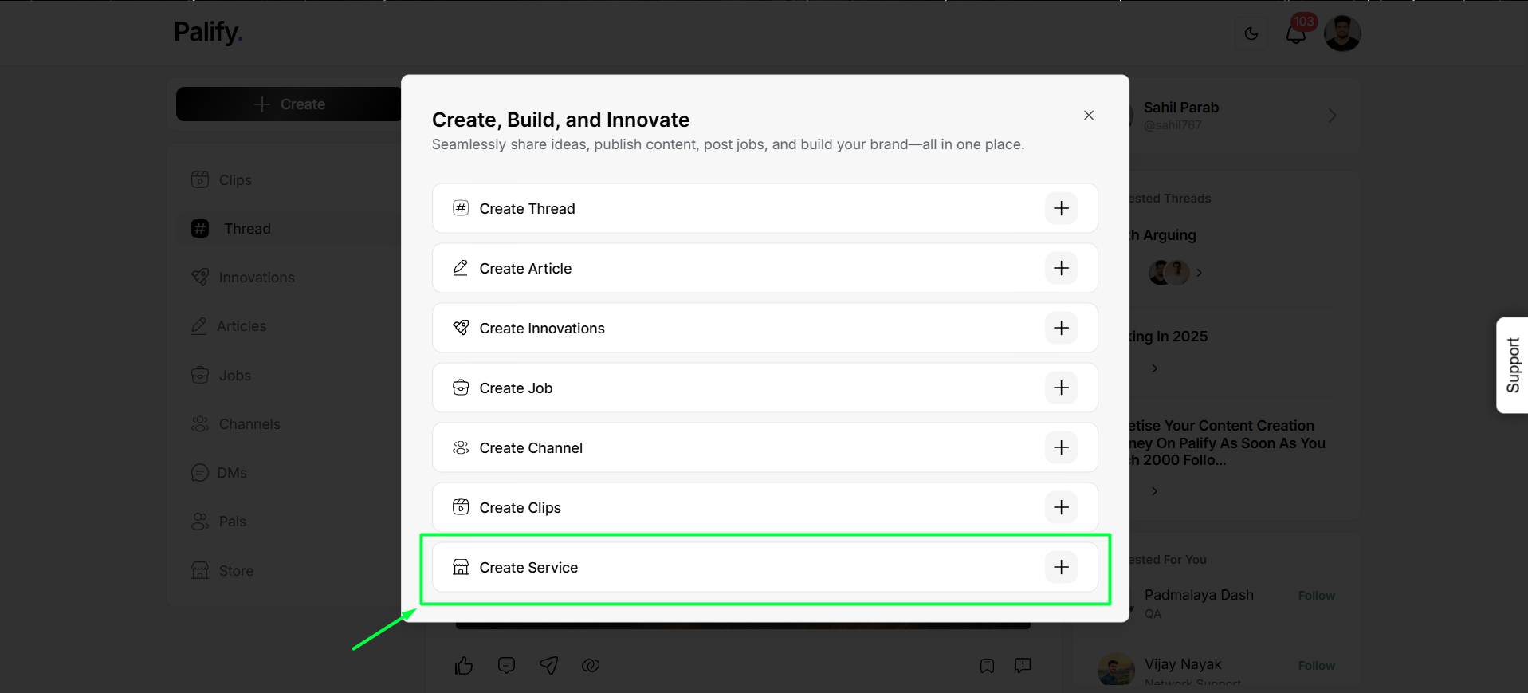This screenshot has width=1528, height=693.
Task: Click the Store sidebar icon
Action: pyautogui.click(x=200, y=570)
